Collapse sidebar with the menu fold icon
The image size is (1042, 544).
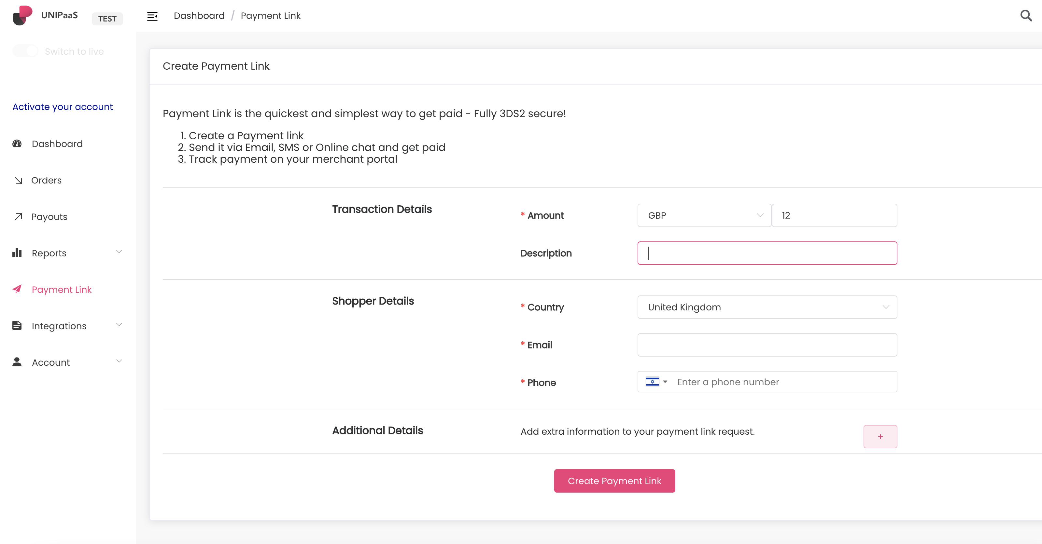pos(152,16)
